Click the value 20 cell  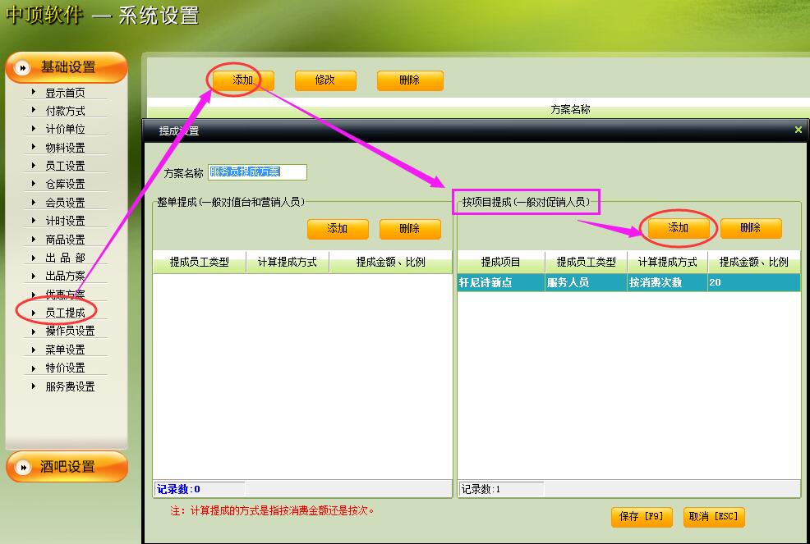click(754, 282)
